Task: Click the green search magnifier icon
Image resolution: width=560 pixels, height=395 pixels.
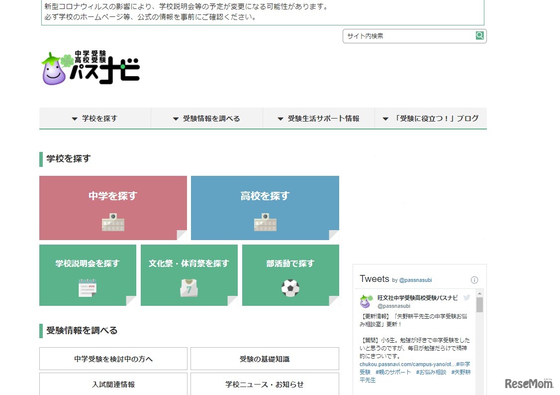Action: point(479,35)
